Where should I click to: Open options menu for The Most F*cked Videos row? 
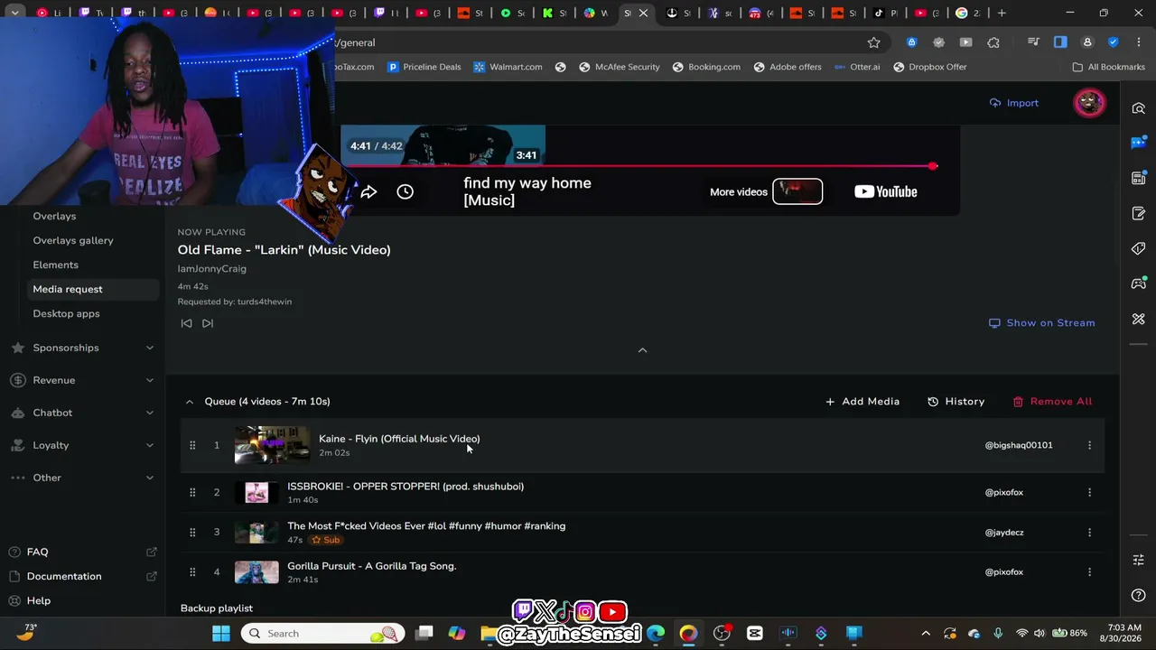coord(1089,533)
